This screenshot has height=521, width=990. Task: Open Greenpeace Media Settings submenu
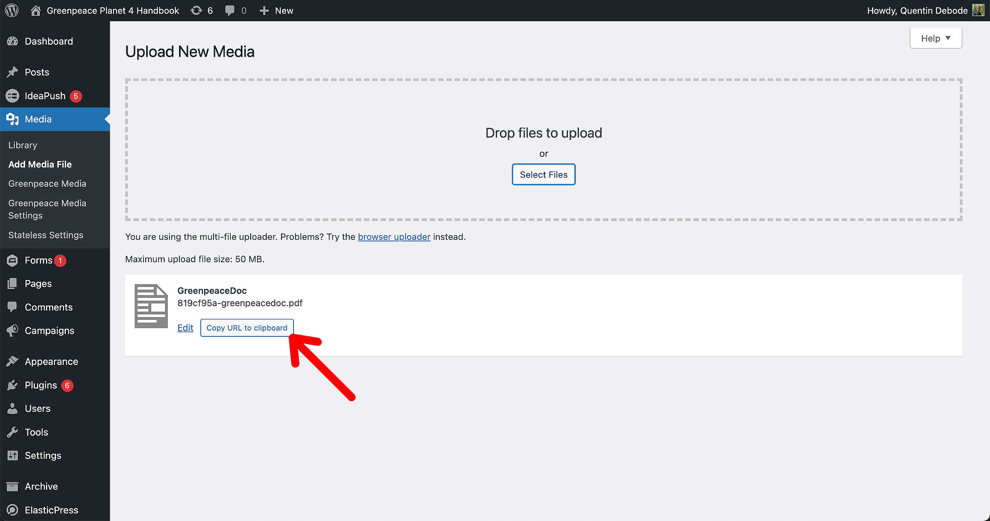click(47, 209)
